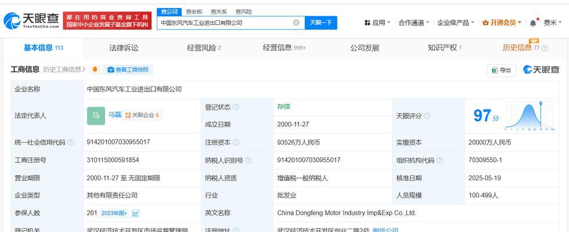Open the 参保人数 trend chart icon

pyautogui.click(x=135, y=213)
